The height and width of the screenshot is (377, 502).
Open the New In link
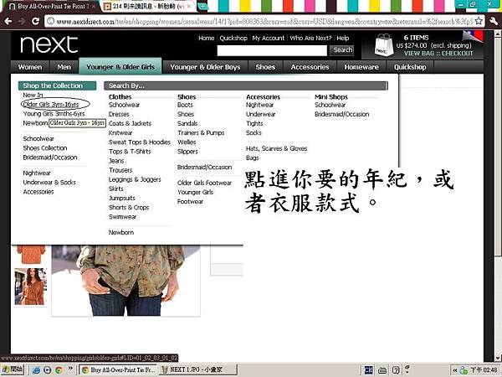pos(33,96)
